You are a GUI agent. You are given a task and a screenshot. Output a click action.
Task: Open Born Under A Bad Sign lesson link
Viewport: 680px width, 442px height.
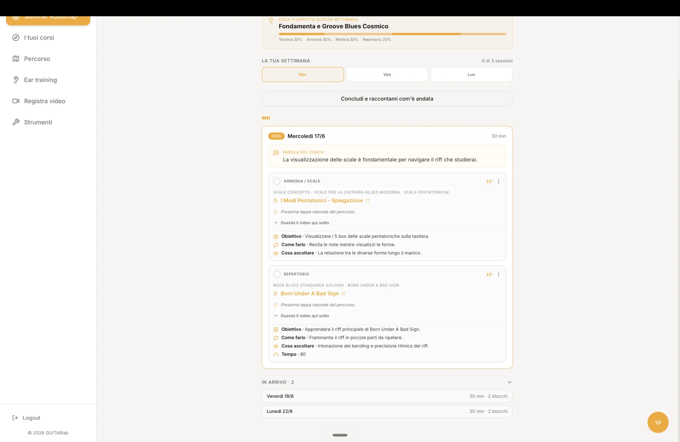pyautogui.click(x=310, y=293)
